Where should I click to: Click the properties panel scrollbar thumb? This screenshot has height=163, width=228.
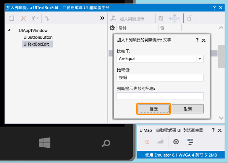[x=221, y=56]
